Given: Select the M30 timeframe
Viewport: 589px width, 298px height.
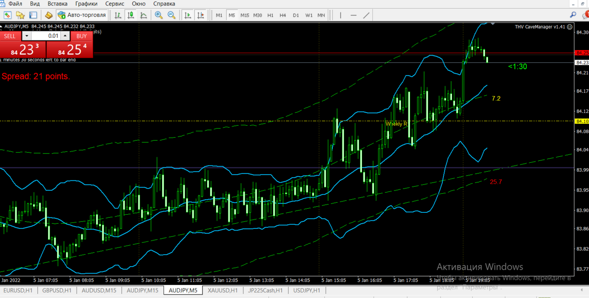Looking at the screenshot, I should pos(258,15).
